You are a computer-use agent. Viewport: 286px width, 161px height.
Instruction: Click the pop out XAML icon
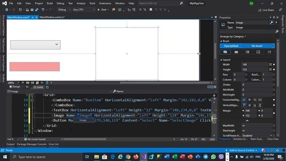click(x=47, y=87)
